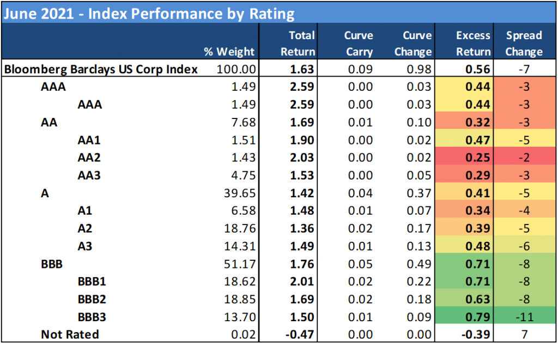Select the Curve Carry column header
The height and width of the screenshot is (344, 558).
point(359,43)
